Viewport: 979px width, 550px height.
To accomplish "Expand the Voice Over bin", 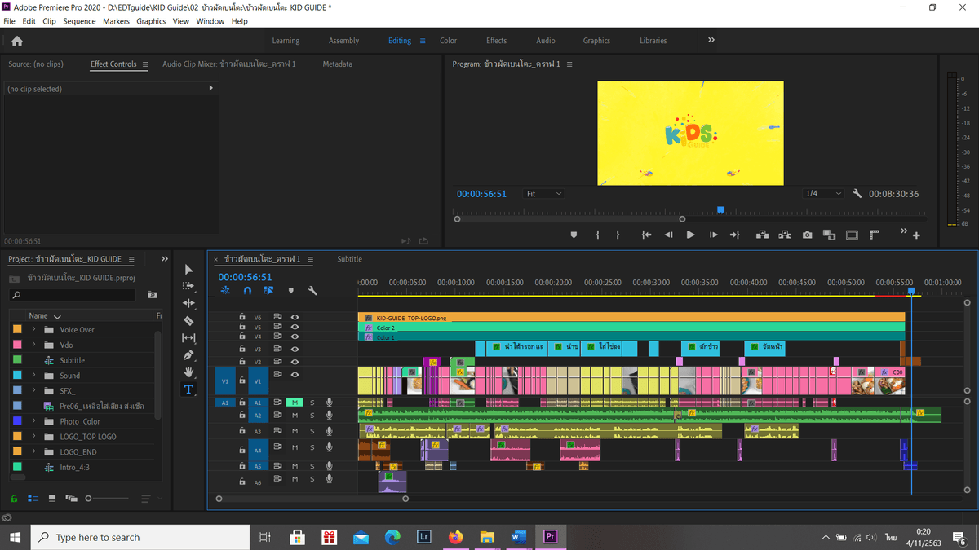I will click(34, 329).
